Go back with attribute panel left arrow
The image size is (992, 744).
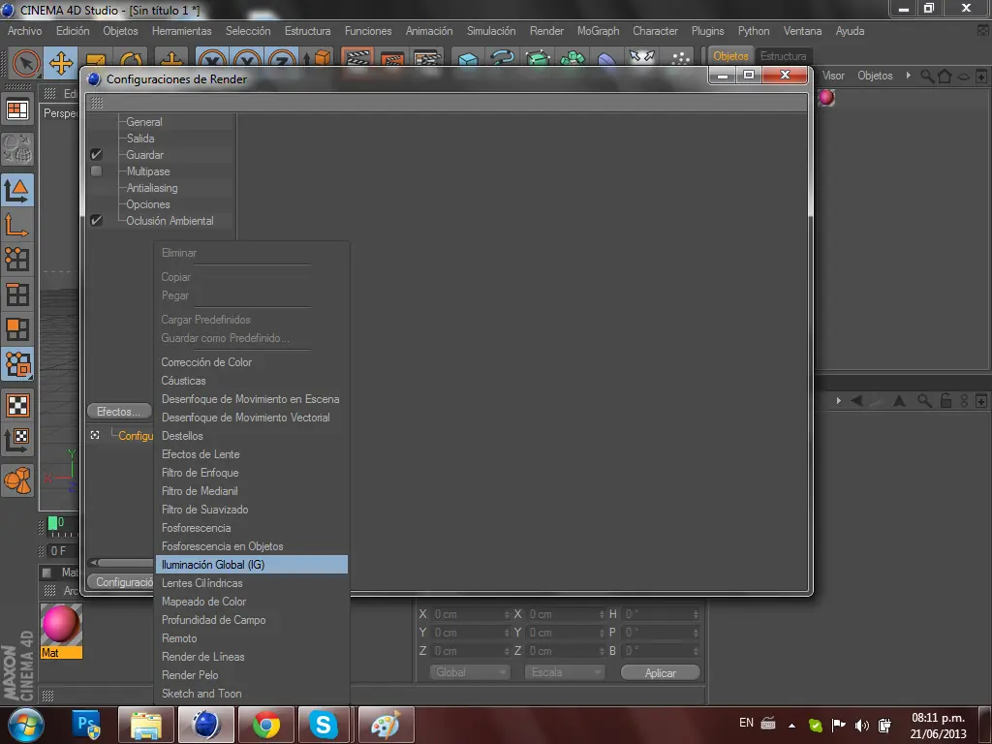856,400
